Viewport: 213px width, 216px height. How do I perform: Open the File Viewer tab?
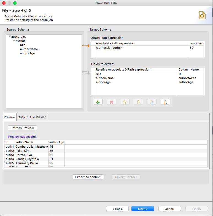coord(38,117)
